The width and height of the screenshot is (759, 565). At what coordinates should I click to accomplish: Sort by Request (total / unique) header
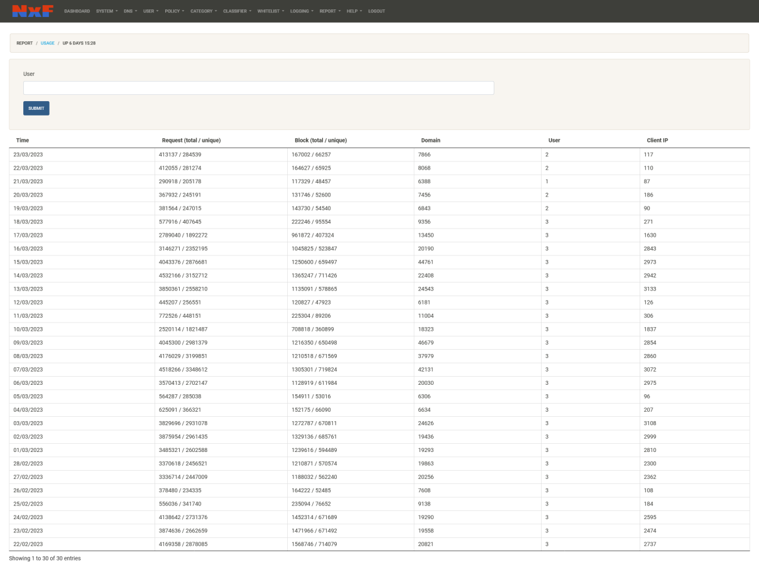[191, 140]
